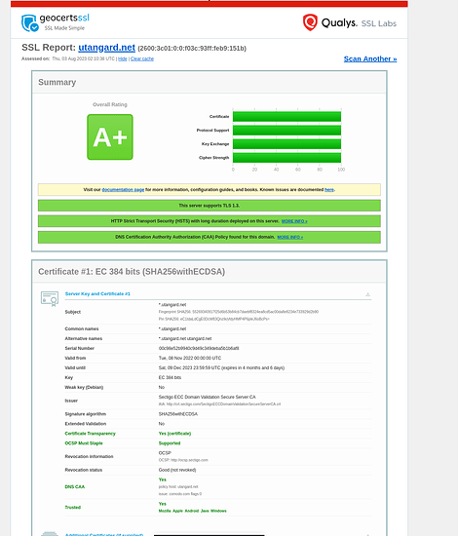Click 'issue: comodo.com flags:0' text
This screenshot has width=458, height=536.
tap(180, 494)
